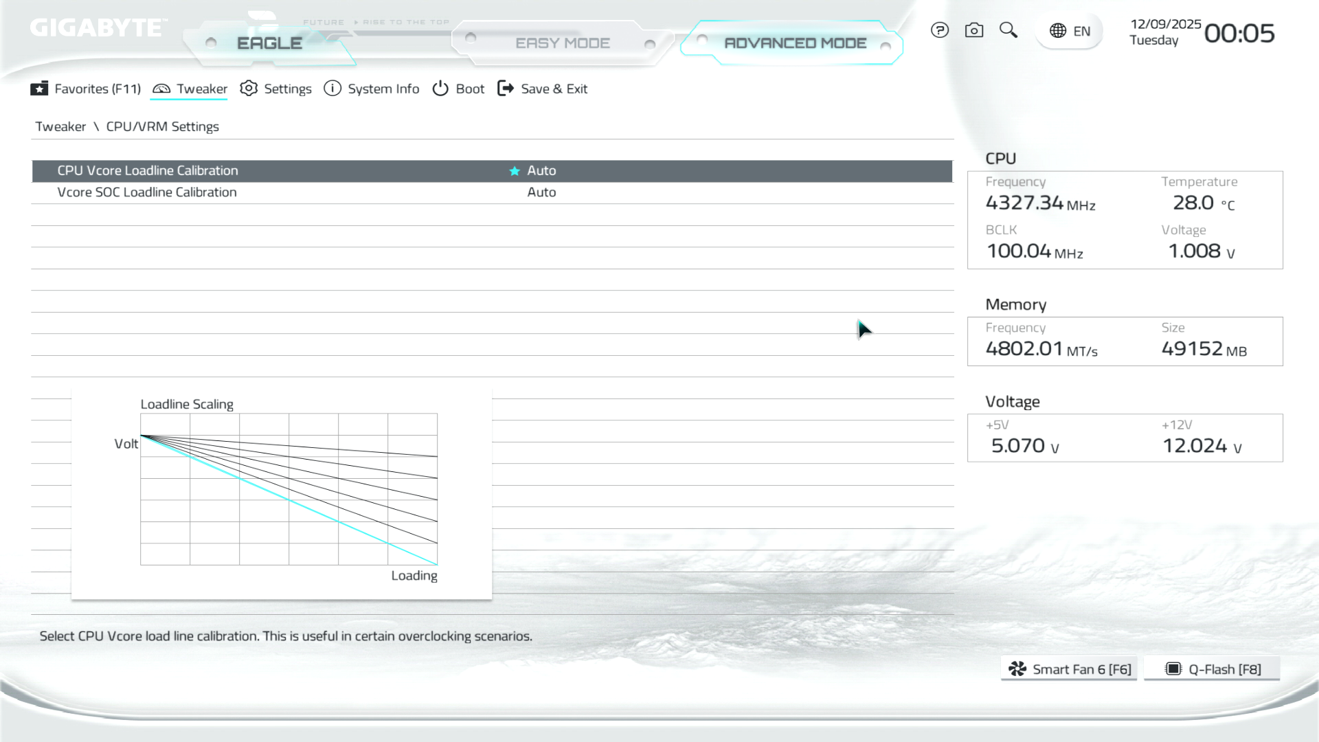1319x742 pixels.
Task: Open the Tweaker tab
Action: pyautogui.click(x=201, y=89)
